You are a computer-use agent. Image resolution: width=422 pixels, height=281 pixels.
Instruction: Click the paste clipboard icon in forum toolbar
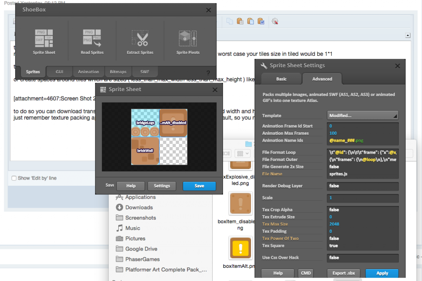click(x=240, y=21)
